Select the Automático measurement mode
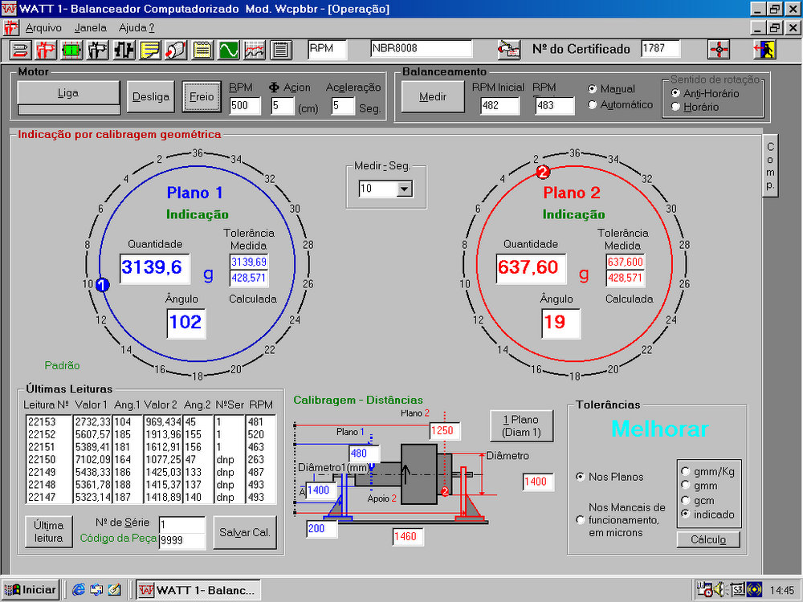The image size is (803, 602). [593, 104]
